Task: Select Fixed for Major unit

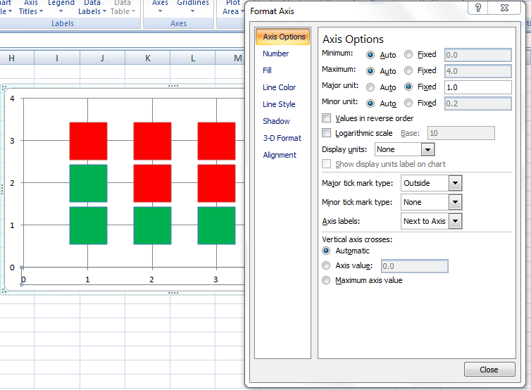Action: point(408,87)
